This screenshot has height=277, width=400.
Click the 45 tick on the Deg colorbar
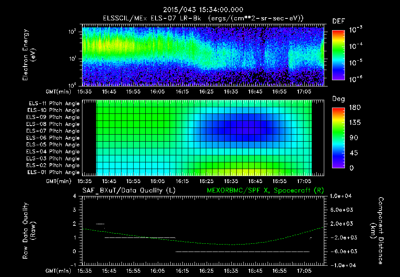point(354,153)
